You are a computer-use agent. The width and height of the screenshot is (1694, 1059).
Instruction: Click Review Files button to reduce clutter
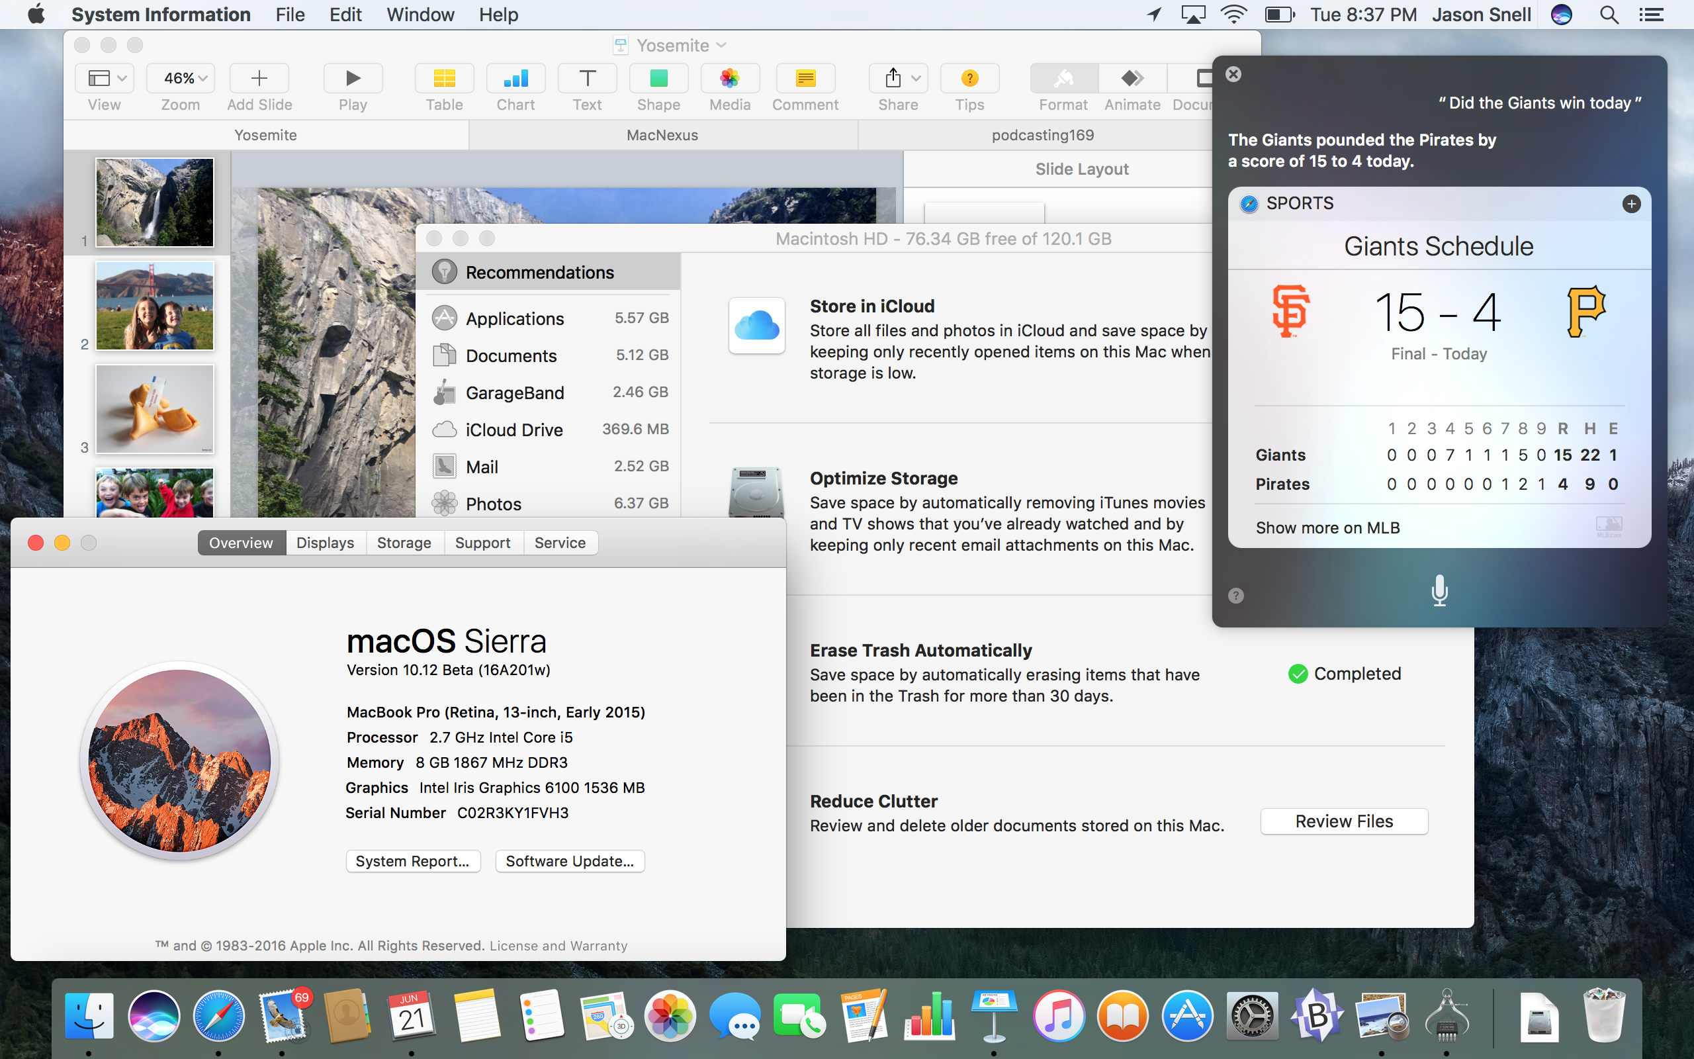pyautogui.click(x=1344, y=820)
